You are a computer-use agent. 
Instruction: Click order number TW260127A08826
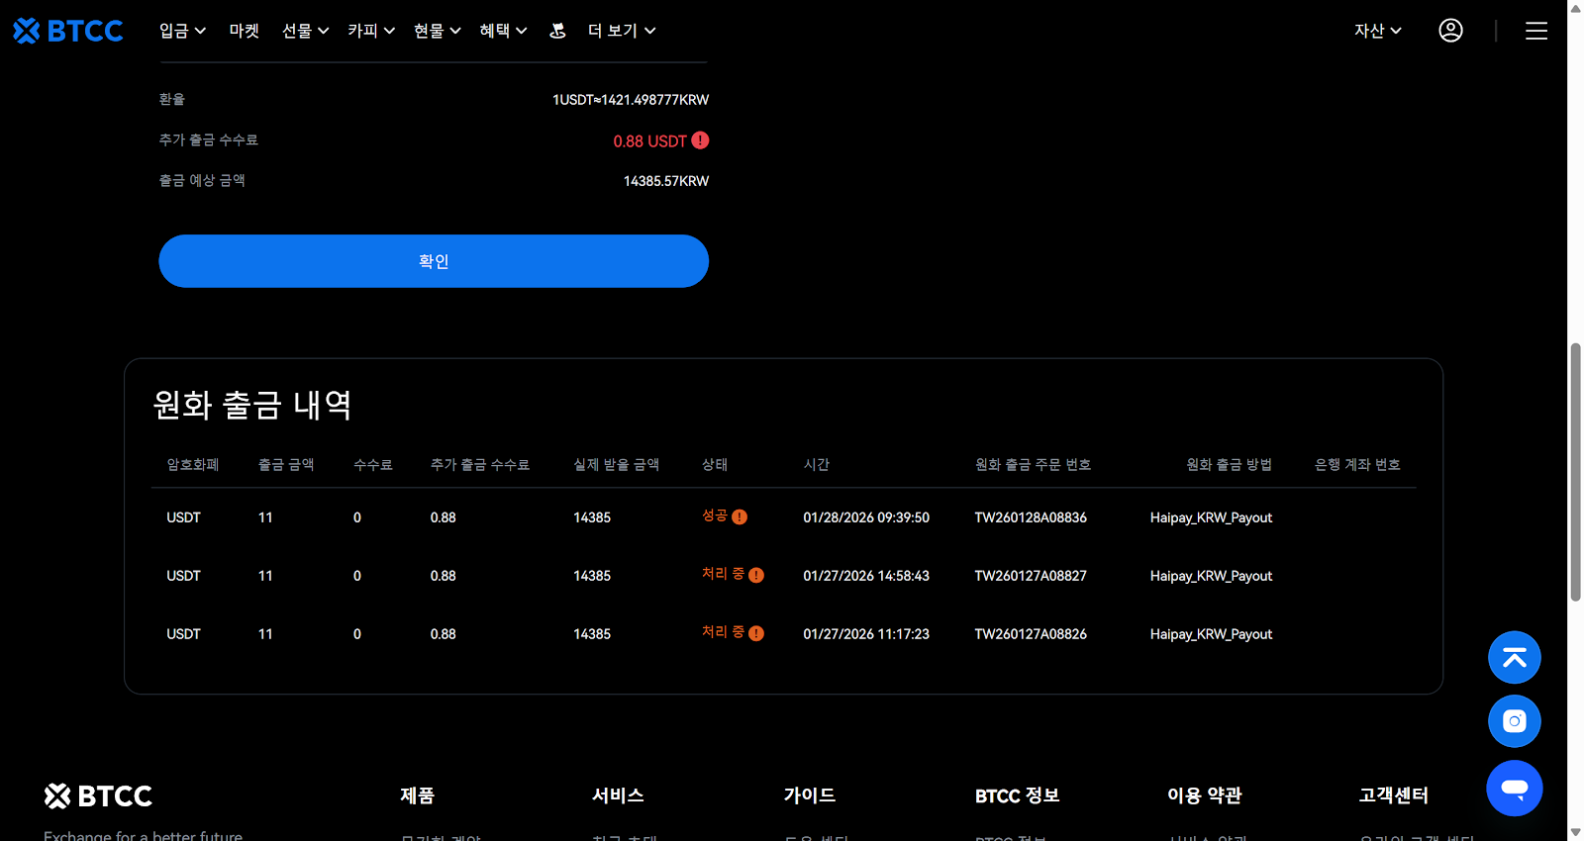(x=1031, y=634)
